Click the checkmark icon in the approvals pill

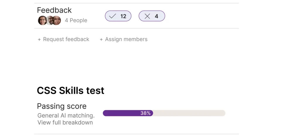pyautogui.click(x=112, y=16)
